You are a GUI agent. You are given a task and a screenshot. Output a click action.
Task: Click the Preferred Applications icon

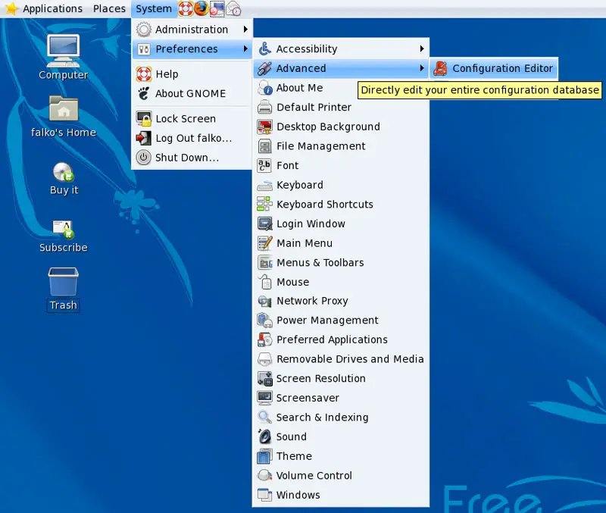coord(265,339)
